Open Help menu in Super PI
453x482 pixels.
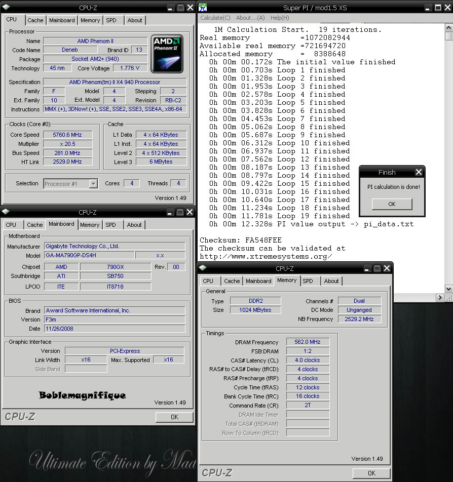280,18
